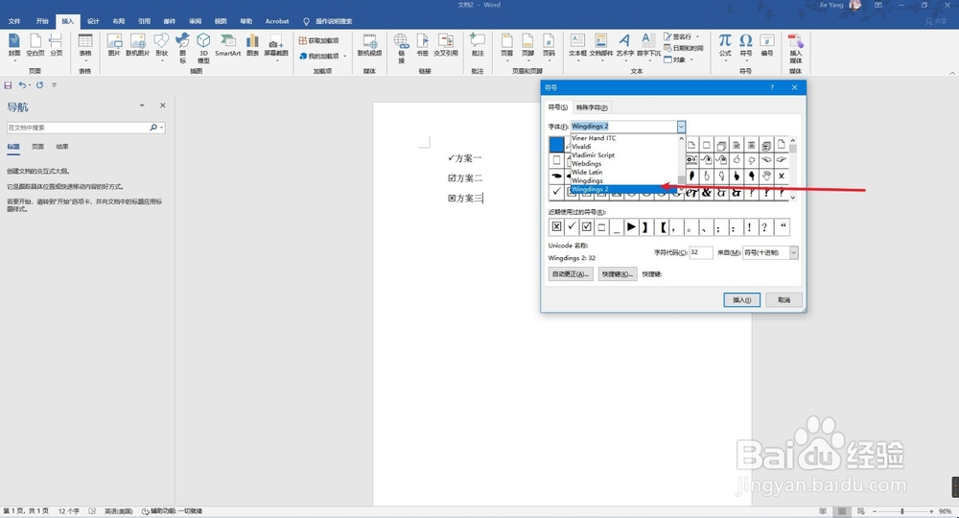The height and width of the screenshot is (518, 959).
Task: Insert a SmartArt graphic
Action: pos(227,45)
